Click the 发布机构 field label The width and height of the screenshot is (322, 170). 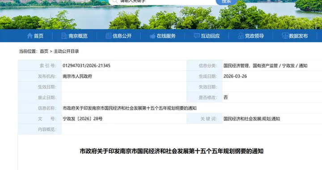pyautogui.click(x=47, y=76)
